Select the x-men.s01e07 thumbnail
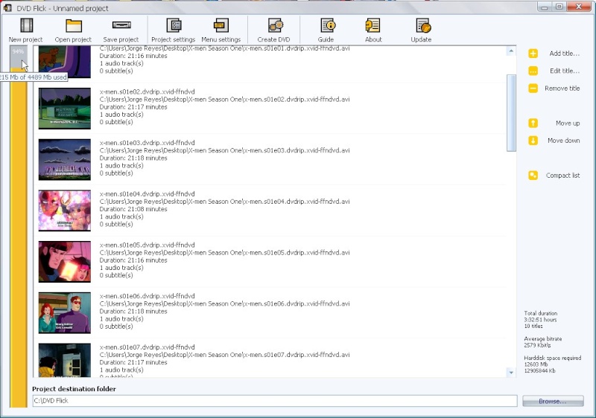Viewport: 596px width, 418px height. 65,360
